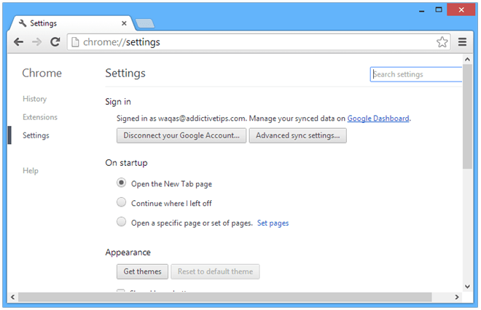
Task: Minimize the Chrome window
Action: coord(422,10)
